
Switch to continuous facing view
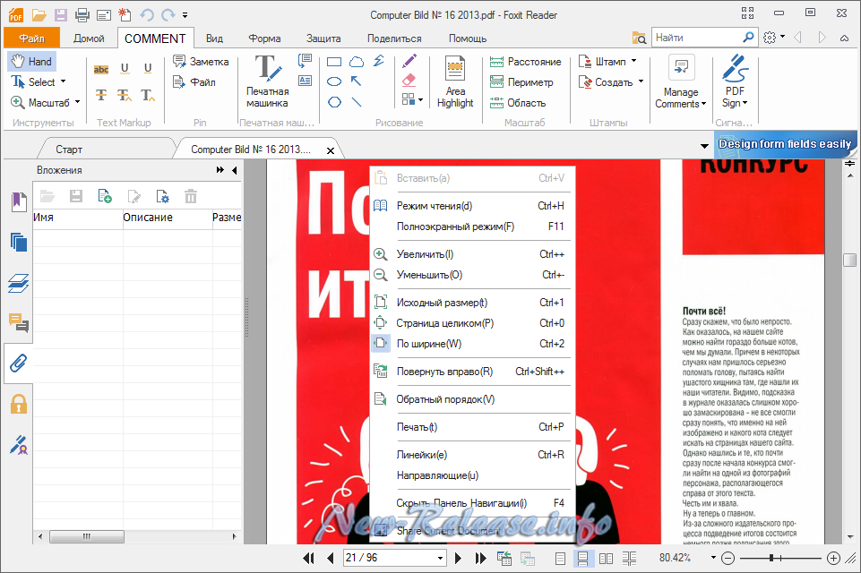pyautogui.click(x=629, y=558)
